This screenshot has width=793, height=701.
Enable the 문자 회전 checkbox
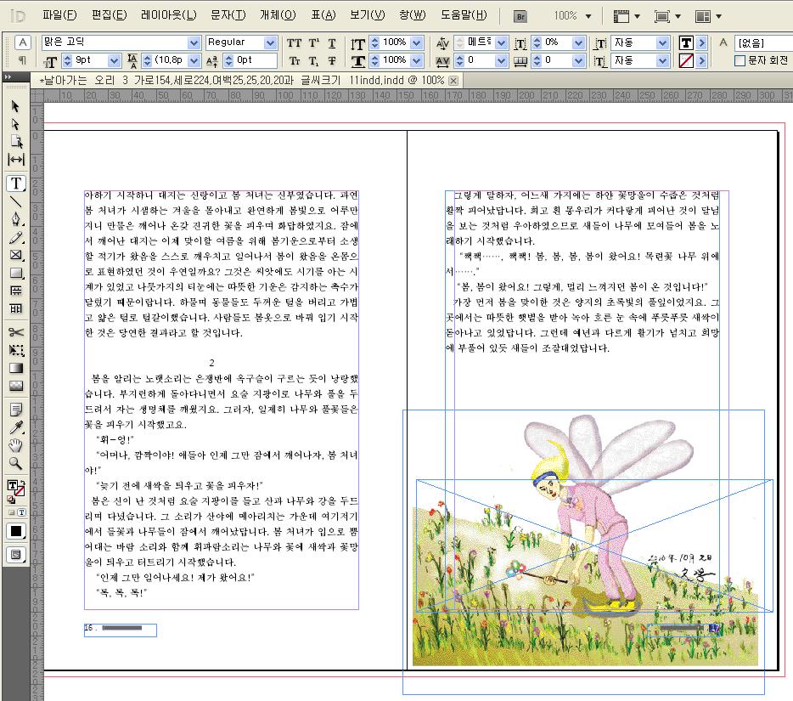[x=740, y=60]
